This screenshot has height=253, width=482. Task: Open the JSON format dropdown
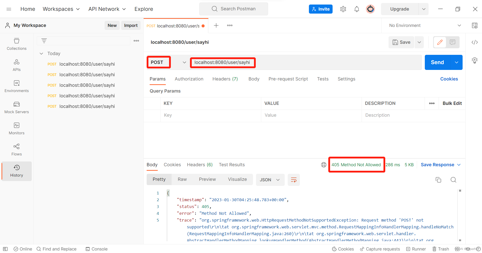[270, 180]
